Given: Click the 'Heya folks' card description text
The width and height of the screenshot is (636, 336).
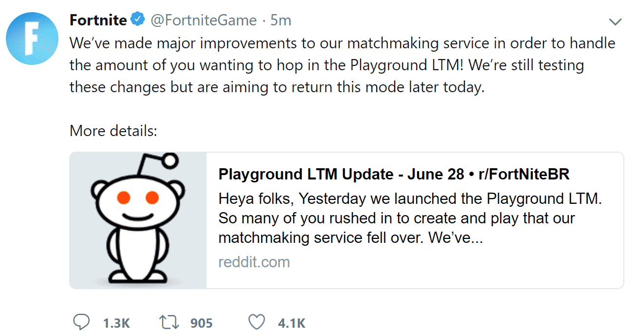Looking at the screenshot, I should (409, 218).
